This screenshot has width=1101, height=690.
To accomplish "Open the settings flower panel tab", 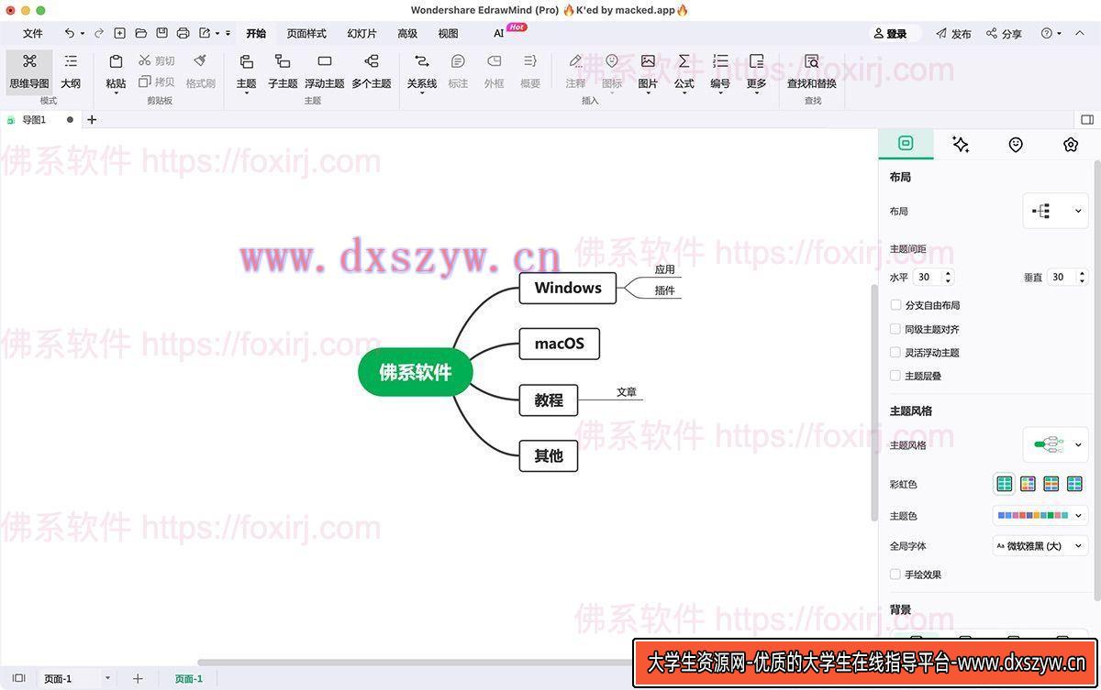I will click(1071, 144).
